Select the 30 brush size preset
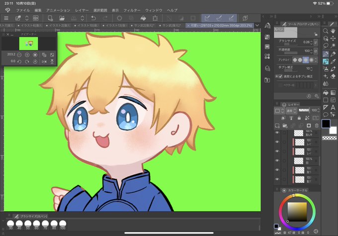 [10, 225]
